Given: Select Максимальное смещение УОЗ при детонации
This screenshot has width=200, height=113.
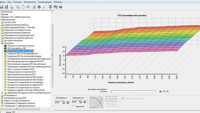Looking at the screenshot, I should click(27, 64).
